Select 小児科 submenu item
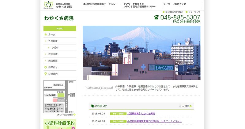The height and width of the screenshot is (129, 245). (x=60, y=48)
